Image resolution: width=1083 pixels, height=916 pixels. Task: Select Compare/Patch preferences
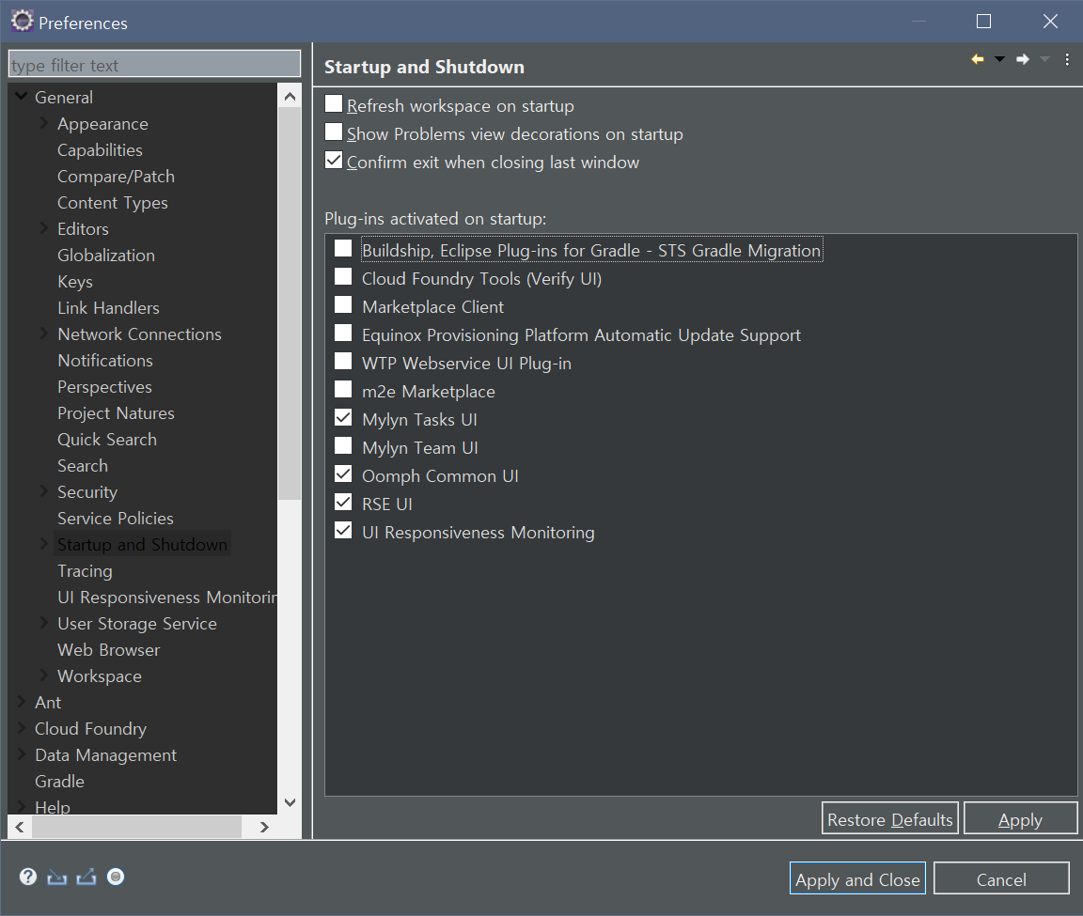click(116, 176)
